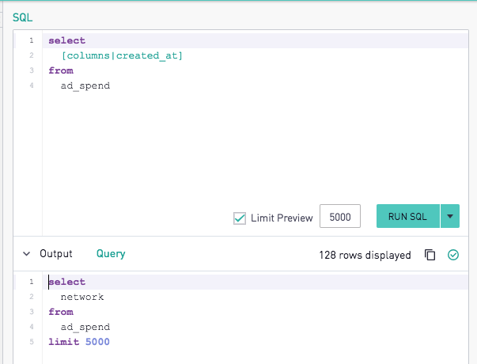The image size is (477, 364).
Task: Click the network line in the query output
Action: coord(82,297)
